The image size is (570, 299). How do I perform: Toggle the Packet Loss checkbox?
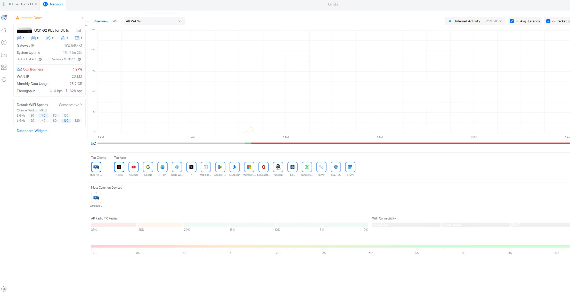coord(548,21)
